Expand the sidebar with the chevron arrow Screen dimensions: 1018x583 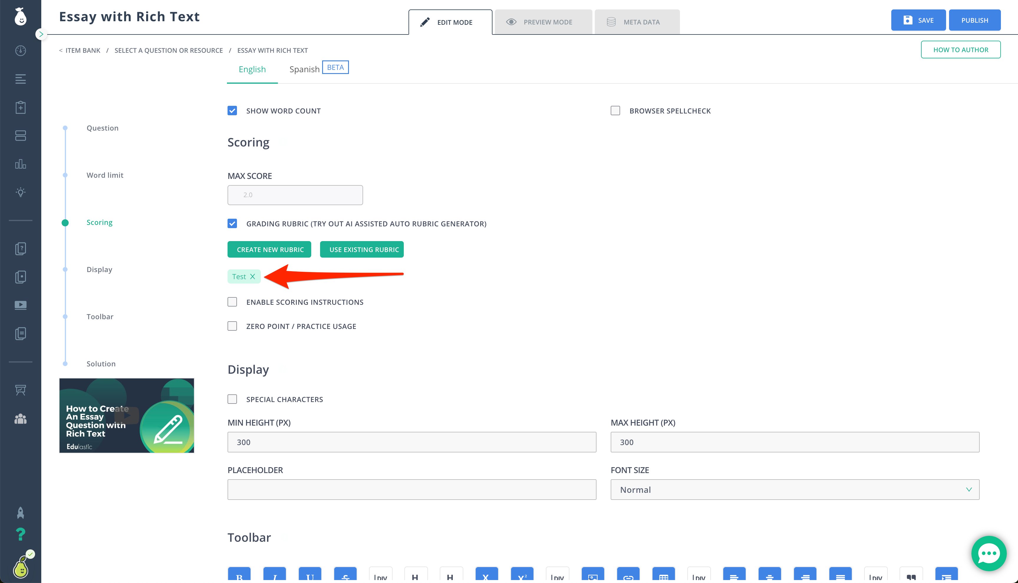click(41, 34)
